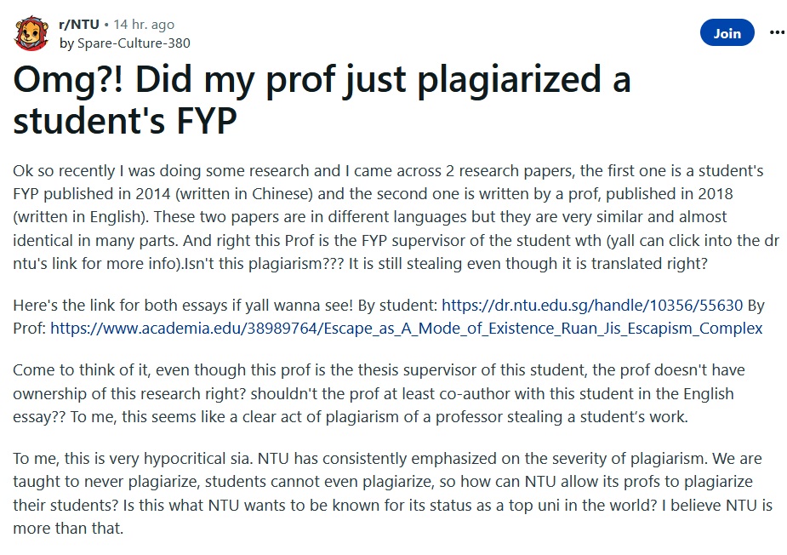Click the paragraph starting "Ok so recently"
Viewport: 787px width, 555px height.
pos(396,217)
